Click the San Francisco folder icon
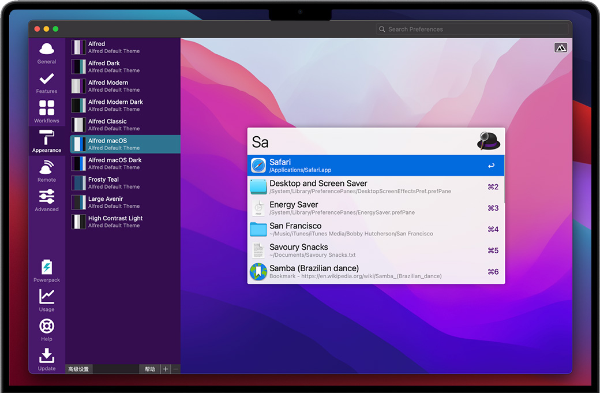The width and height of the screenshot is (600, 393). (258, 229)
